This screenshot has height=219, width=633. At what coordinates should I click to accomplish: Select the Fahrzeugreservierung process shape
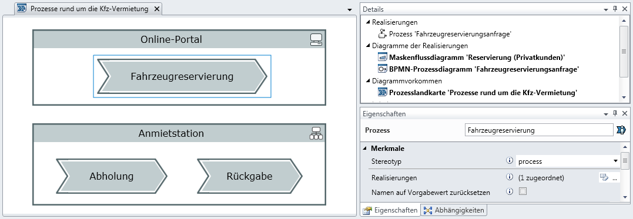click(182, 76)
